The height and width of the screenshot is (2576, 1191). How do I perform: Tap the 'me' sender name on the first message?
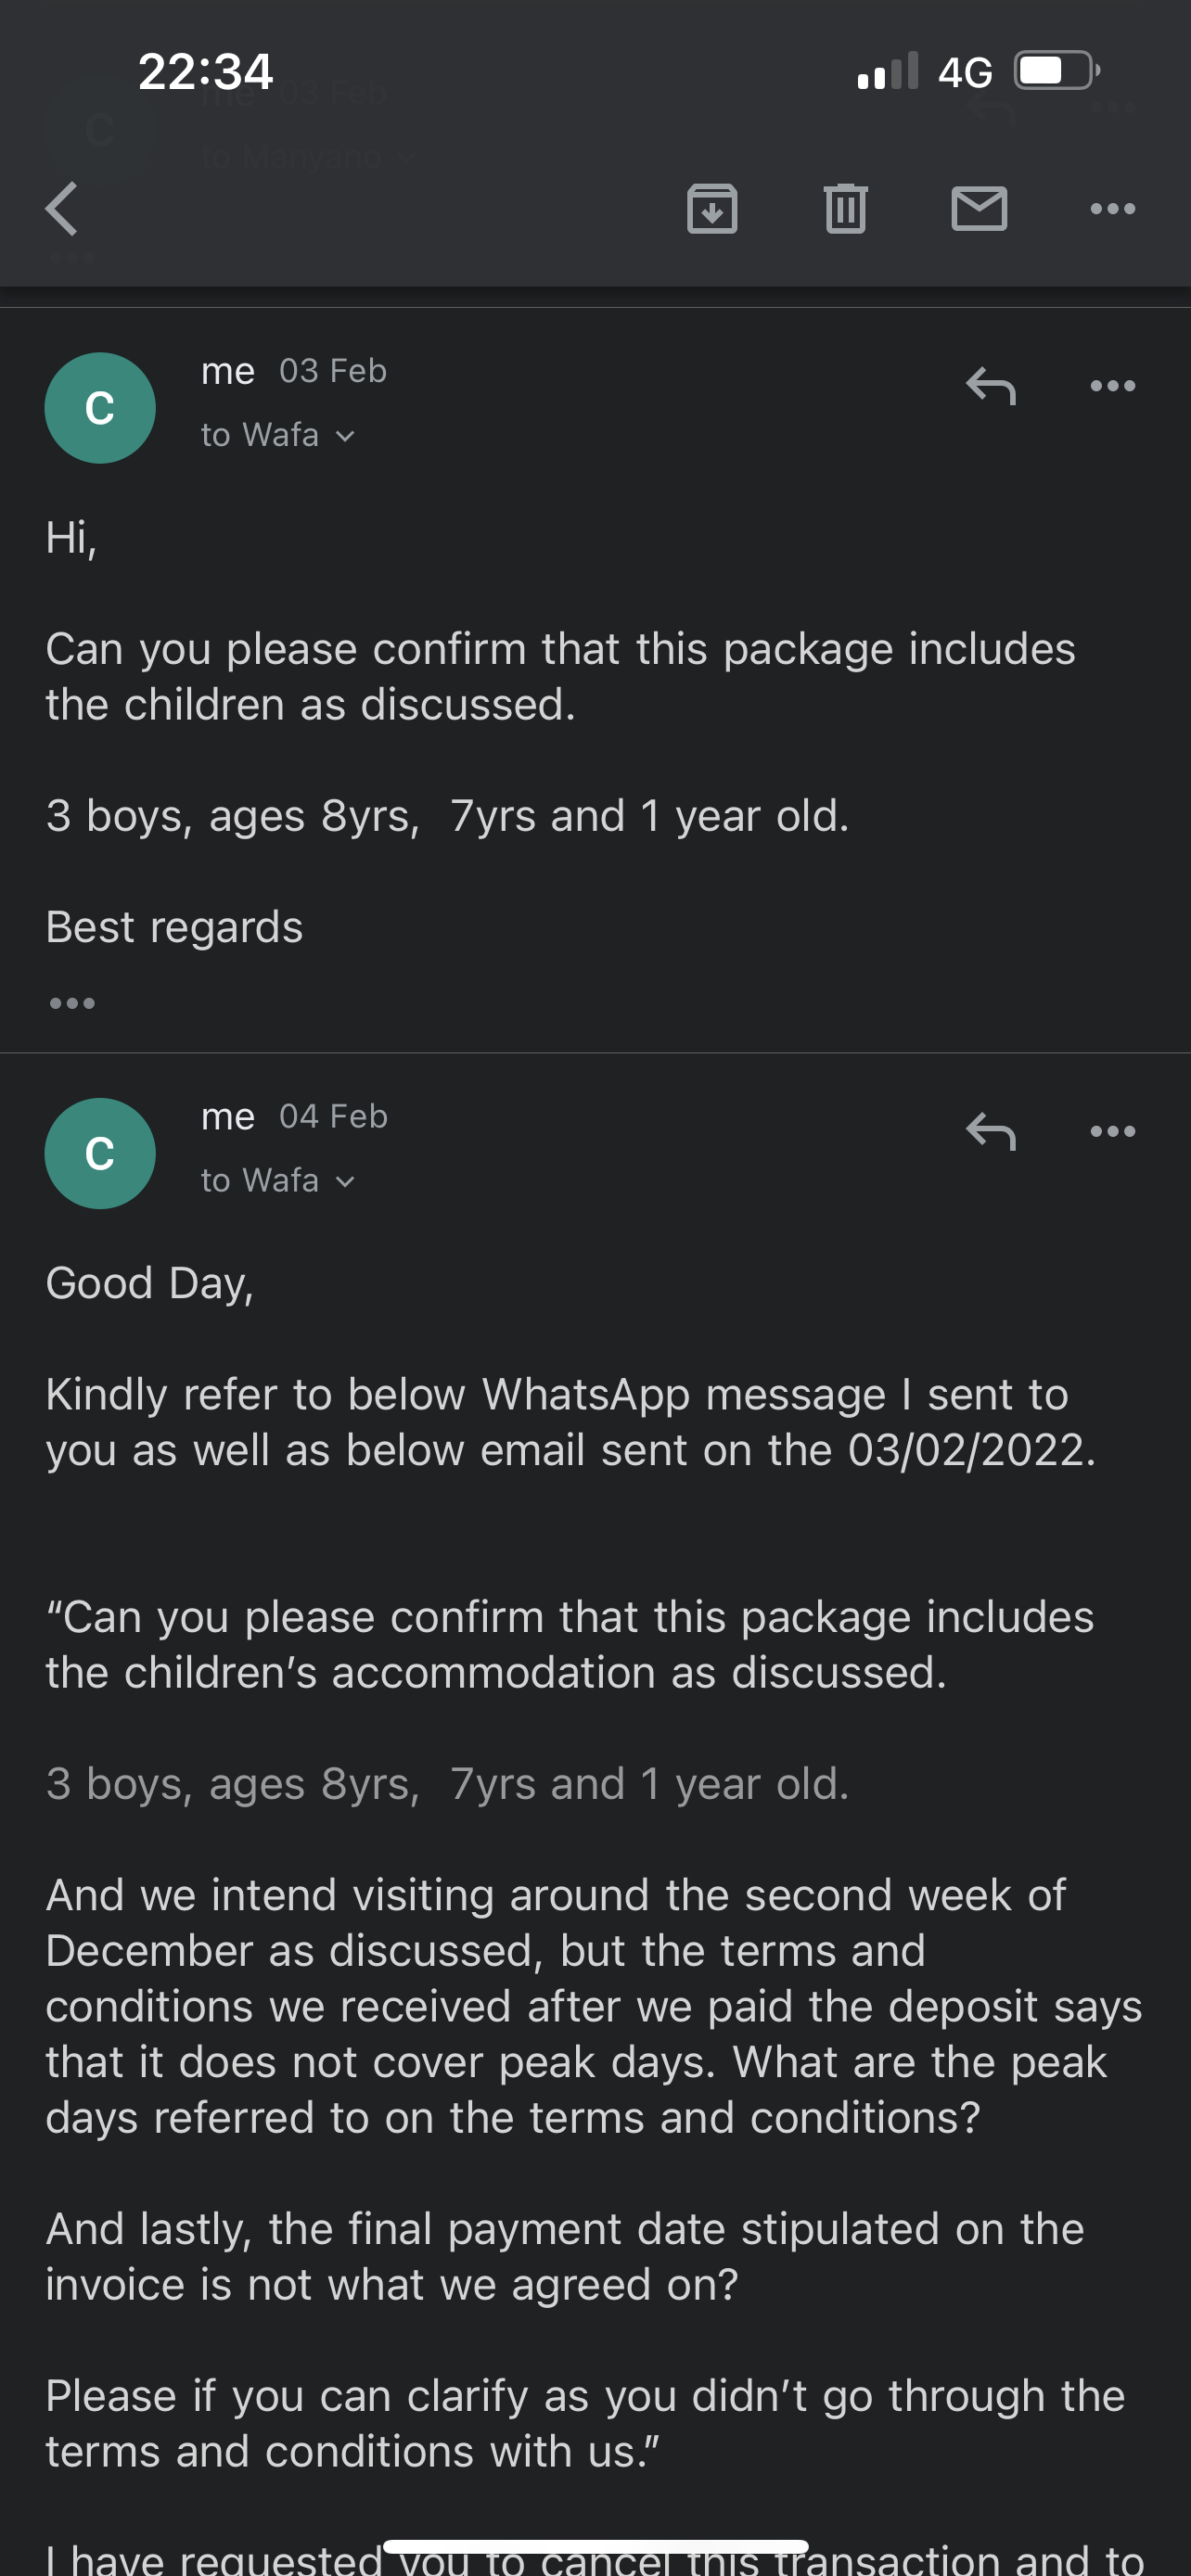click(229, 370)
